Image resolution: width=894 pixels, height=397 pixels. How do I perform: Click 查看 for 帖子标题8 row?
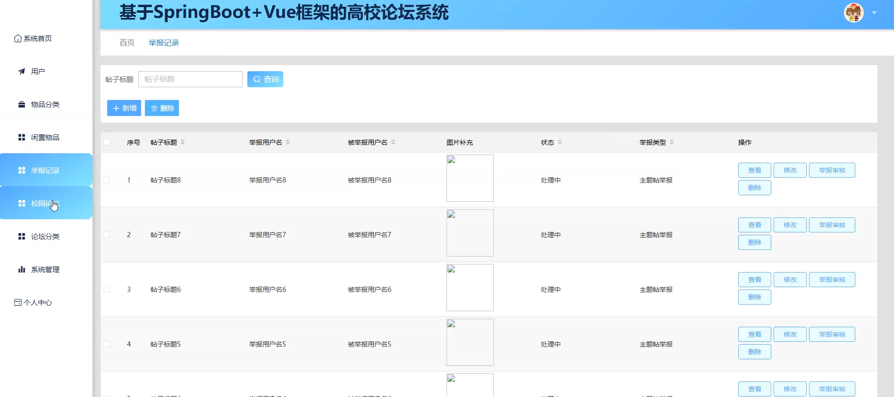(x=755, y=170)
